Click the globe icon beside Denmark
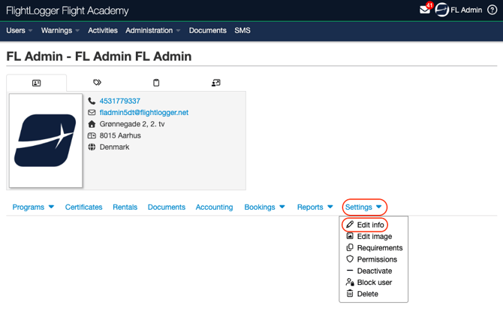 [x=92, y=147]
